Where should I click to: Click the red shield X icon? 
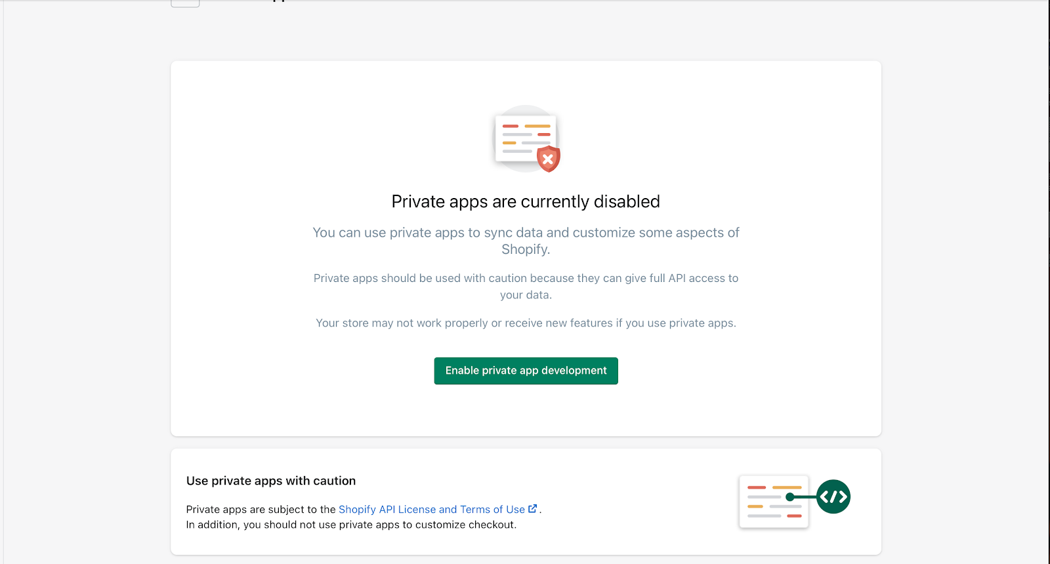pos(548,159)
